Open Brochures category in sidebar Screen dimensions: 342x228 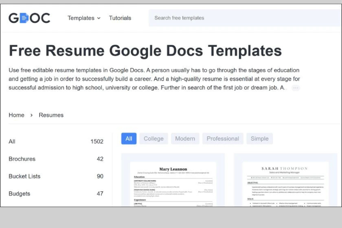(x=22, y=159)
